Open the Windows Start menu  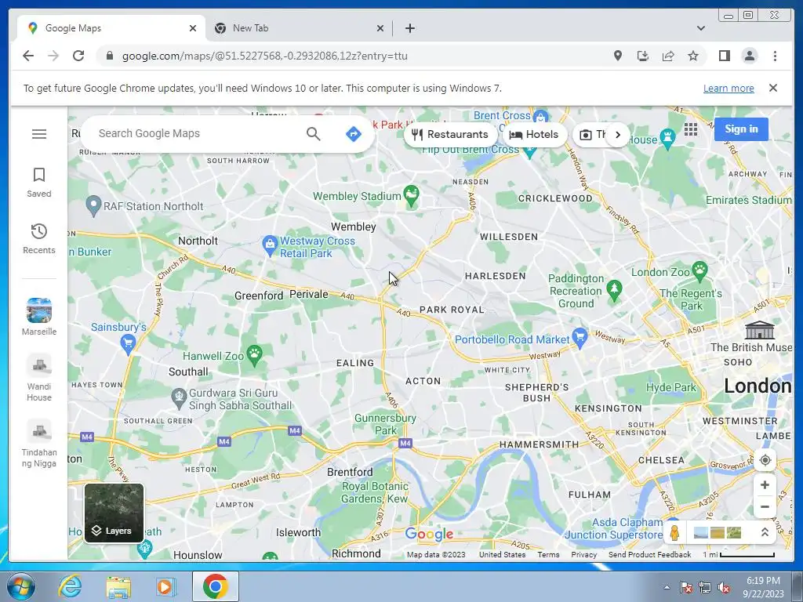point(21,586)
